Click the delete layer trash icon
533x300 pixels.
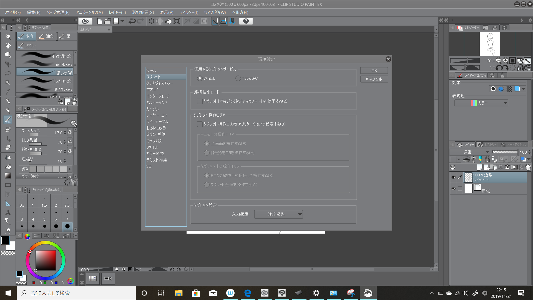[528, 167]
